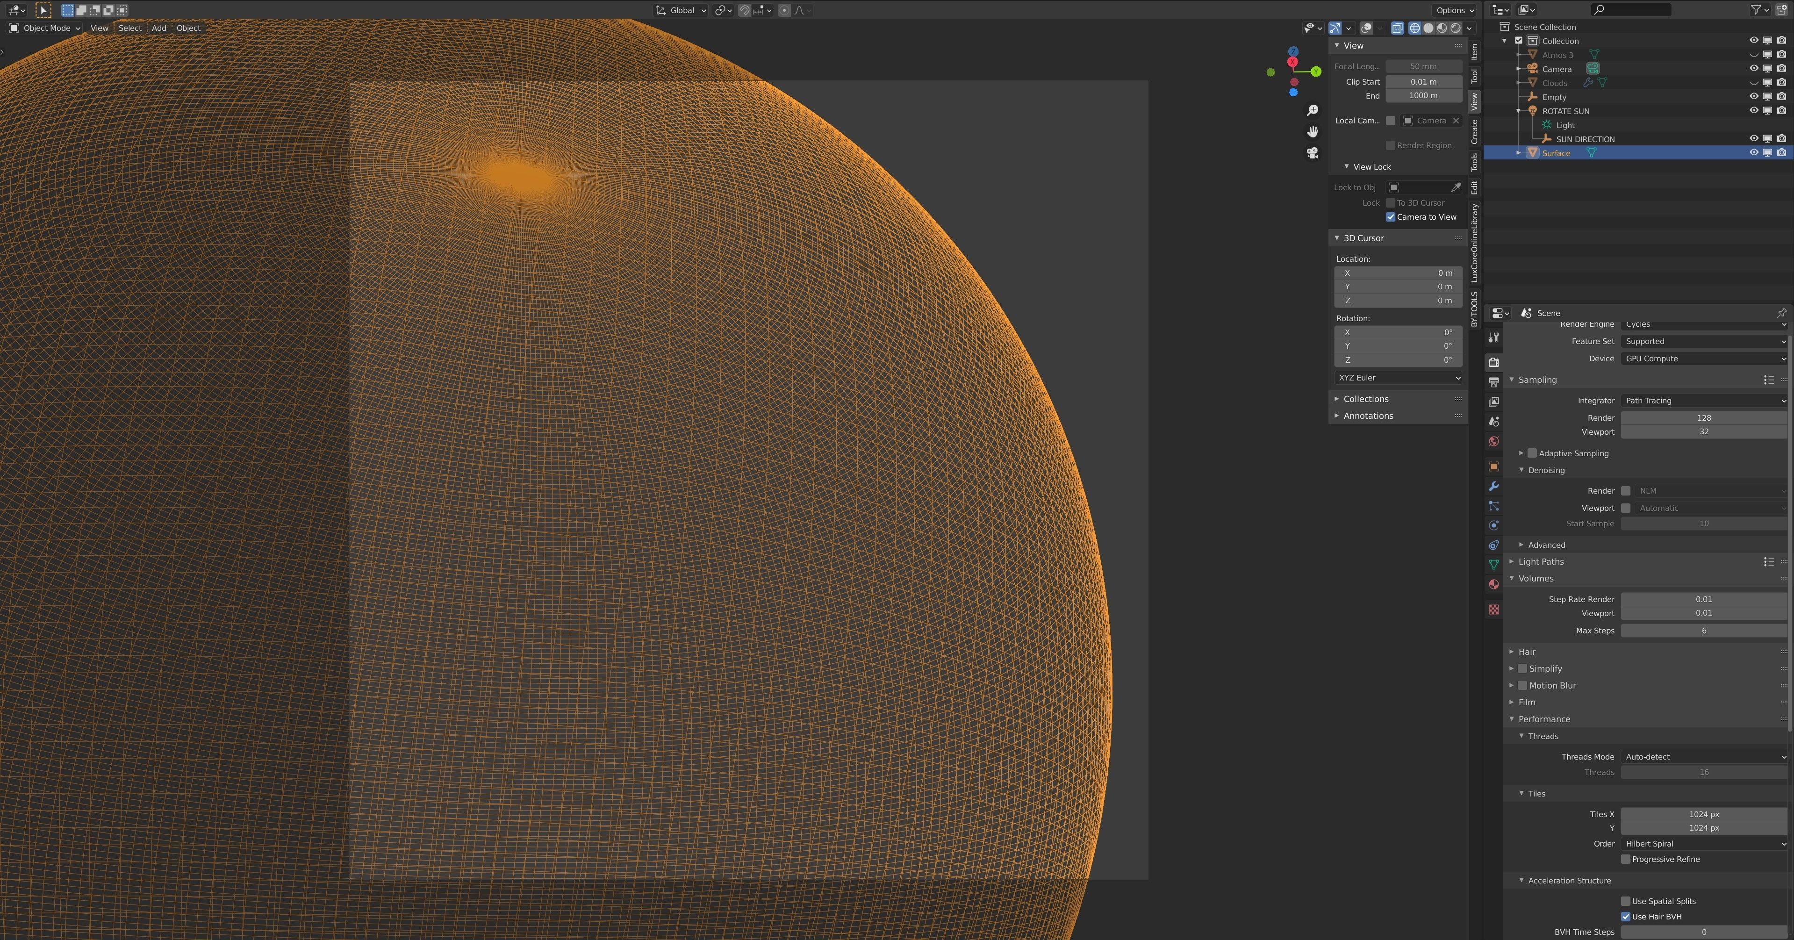This screenshot has height=940, width=1794.
Task: Open the Texture properties checker tab
Action: click(x=1493, y=610)
